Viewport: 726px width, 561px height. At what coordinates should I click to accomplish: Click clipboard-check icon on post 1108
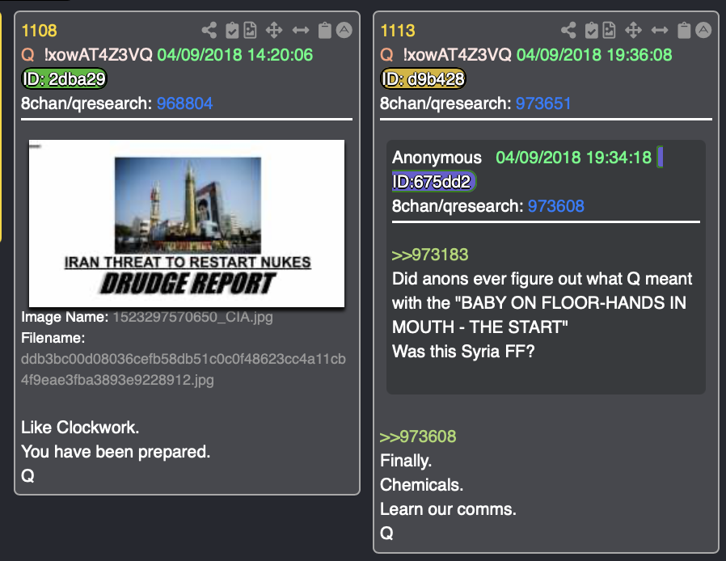(x=232, y=31)
